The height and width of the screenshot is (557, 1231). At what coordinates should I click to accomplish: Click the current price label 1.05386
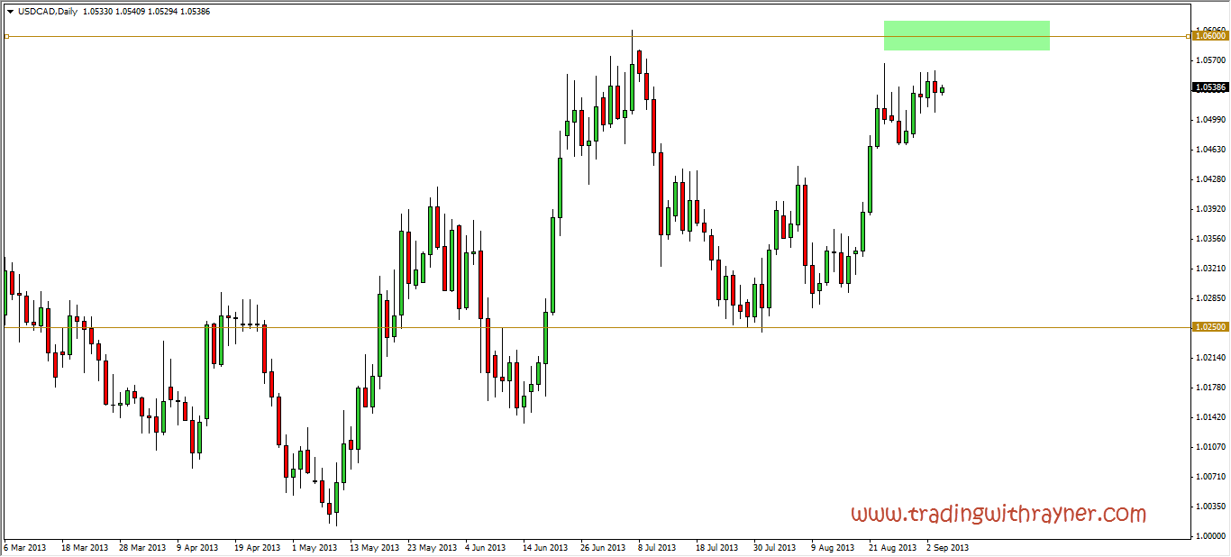(x=1209, y=87)
